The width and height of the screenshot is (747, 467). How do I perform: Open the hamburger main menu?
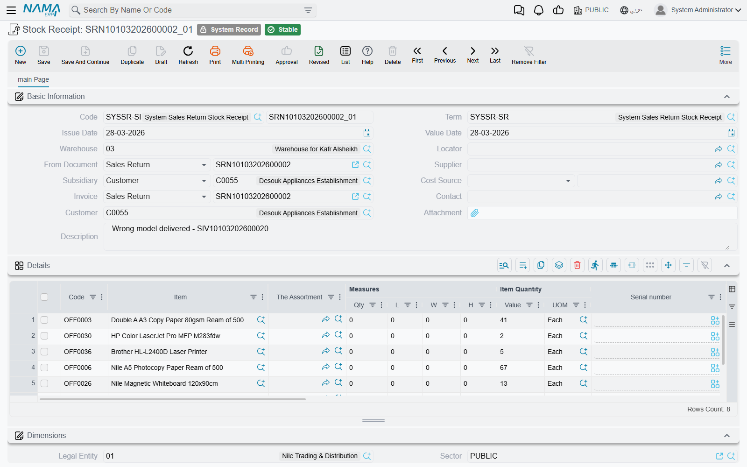(x=11, y=10)
